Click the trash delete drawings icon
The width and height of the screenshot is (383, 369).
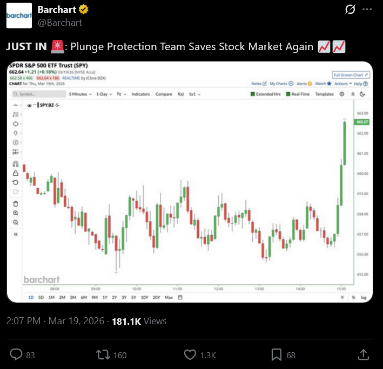click(15, 203)
